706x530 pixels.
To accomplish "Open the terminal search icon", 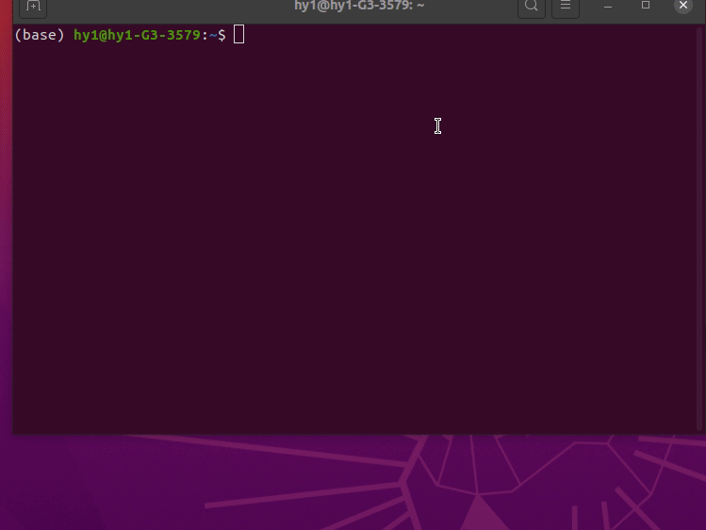I will tap(532, 7).
